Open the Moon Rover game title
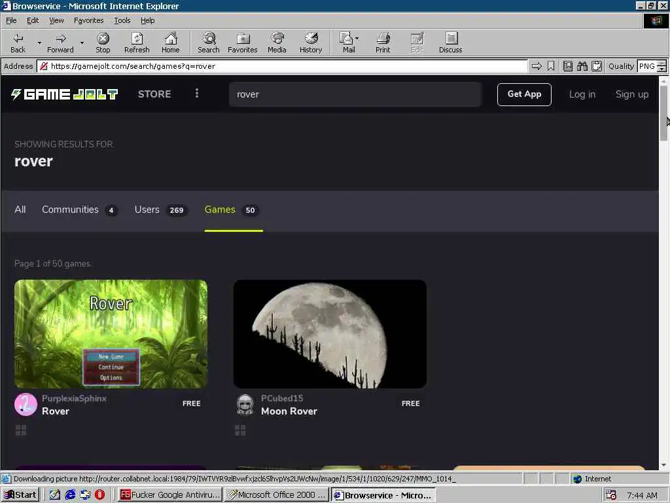The image size is (670, 503). 289,411
